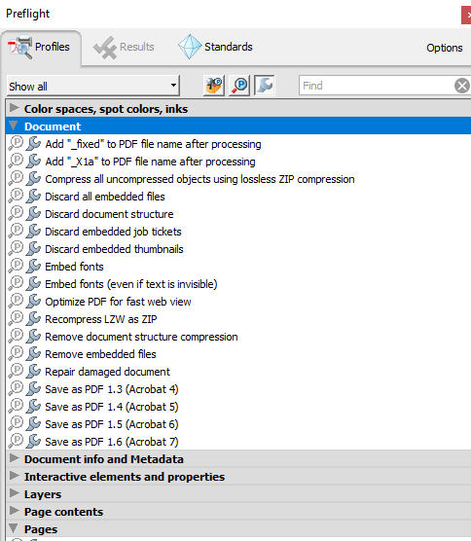Click wrench icon of Recompress LZW as ZIP
This screenshot has height=541, width=471.
[33, 319]
